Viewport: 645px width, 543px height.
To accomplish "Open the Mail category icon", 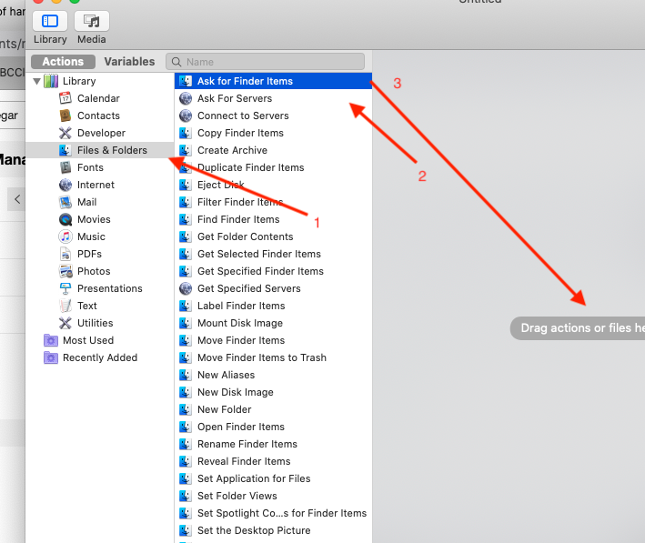I will [66, 202].
